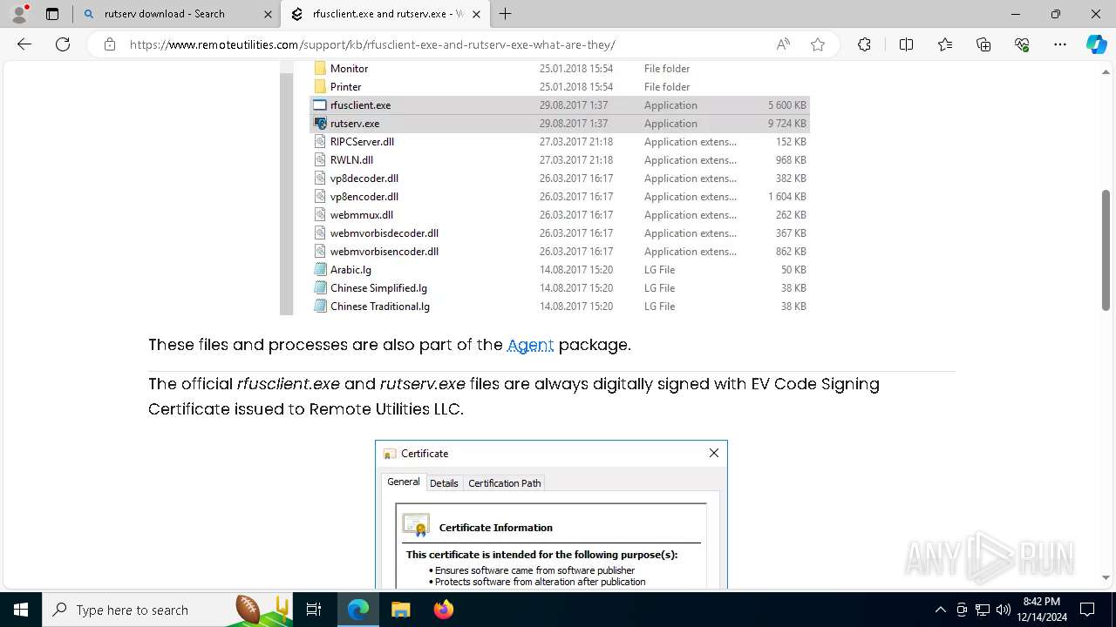The width and height of the screenshot is (1116, 627).
Task: Open Settings and more menu
Action: click(1060, 44)
